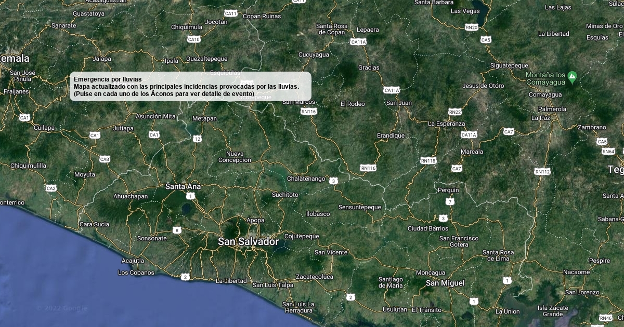Click the Chiquimulilla label
624x327 pixels.
29,166
